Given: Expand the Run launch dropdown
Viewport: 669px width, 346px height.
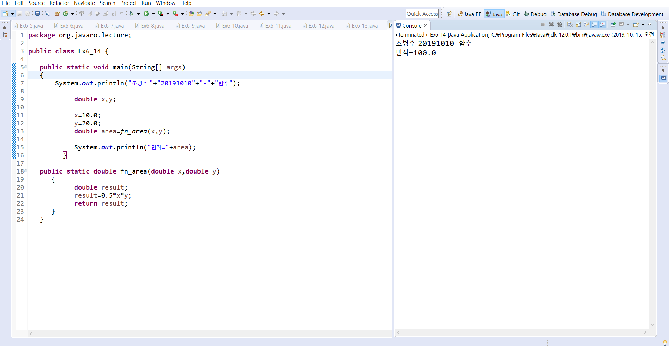Looking at the screenshot, I should pos(153,14).
